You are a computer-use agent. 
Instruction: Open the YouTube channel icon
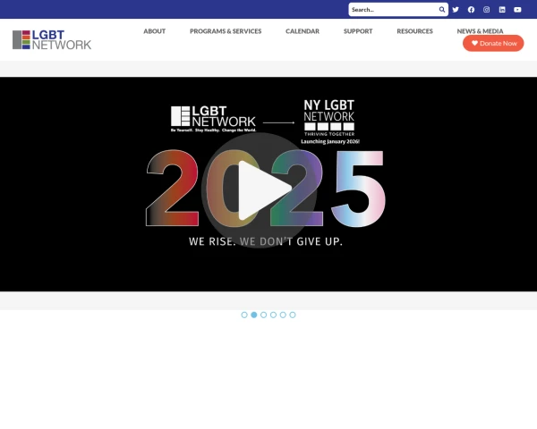click(517, 10)
